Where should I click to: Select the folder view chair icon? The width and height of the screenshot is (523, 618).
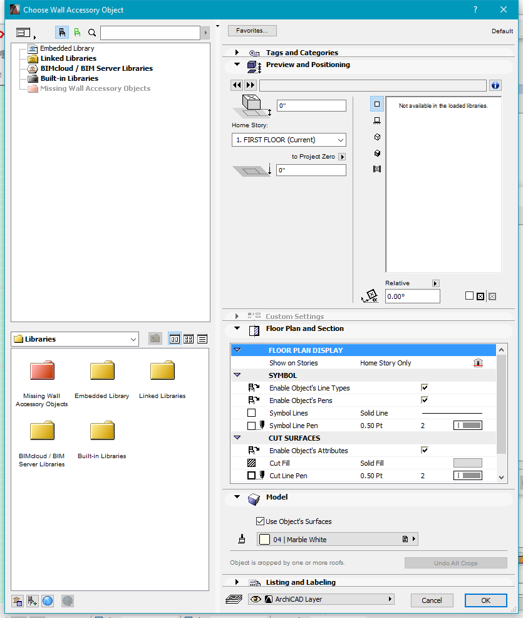click(x=62, y=33)
